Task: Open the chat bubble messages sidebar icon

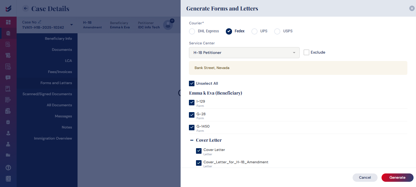Action: coord(8,78)
